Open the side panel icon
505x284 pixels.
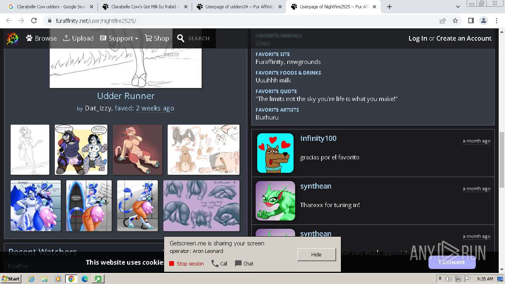pos(471,21)
